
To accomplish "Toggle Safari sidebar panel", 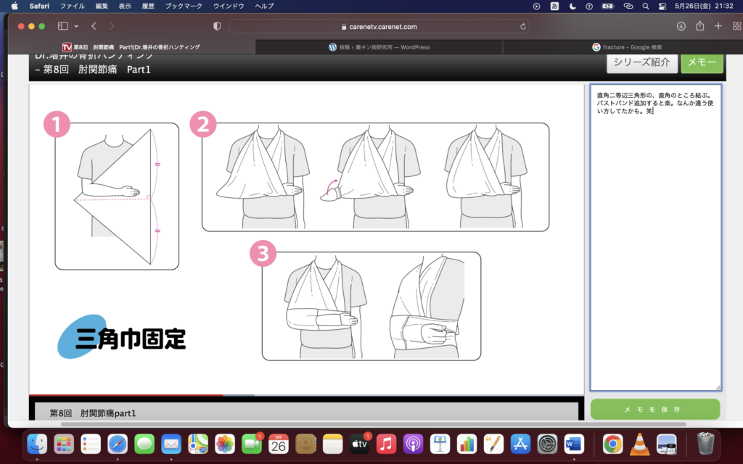I will pos(62,26).
